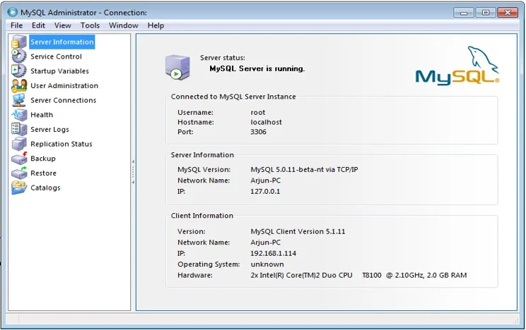Screen dimensions: 526x330
Task: Open Replication Status
Action: coord(62,144)
